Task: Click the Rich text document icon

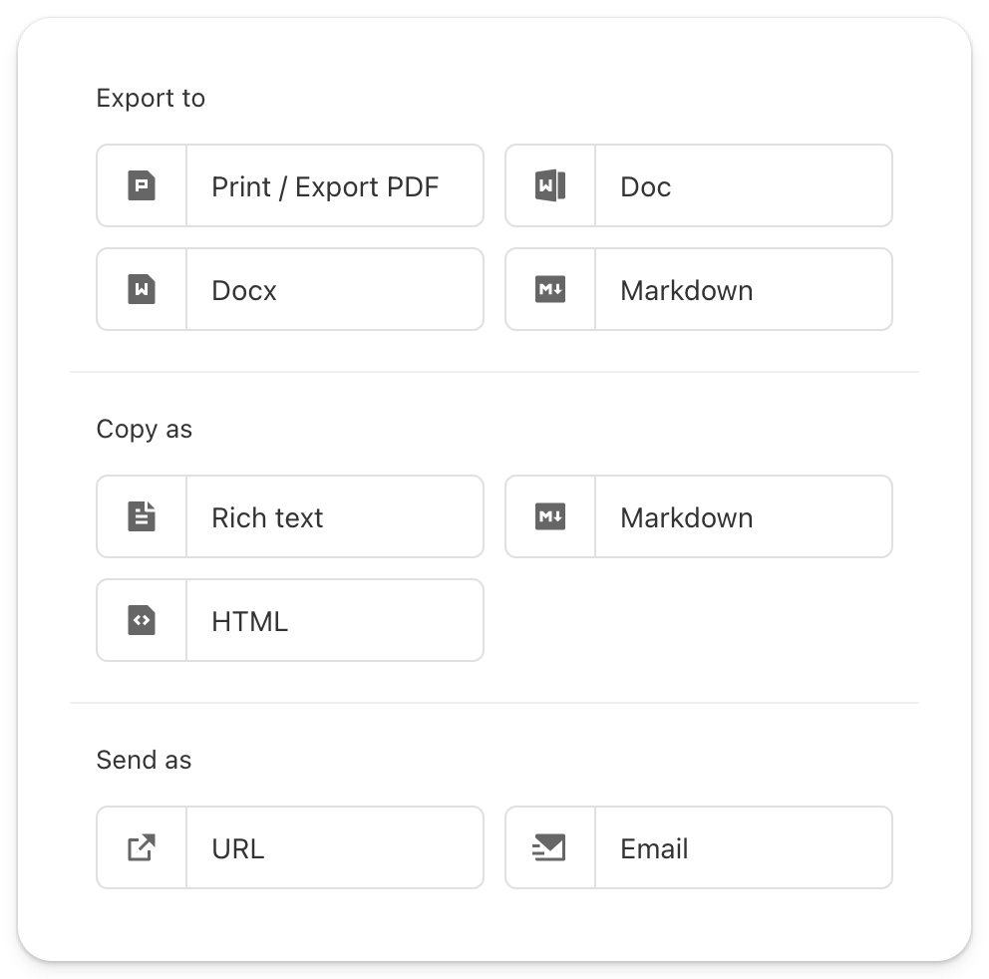Action: click(142, 517)
